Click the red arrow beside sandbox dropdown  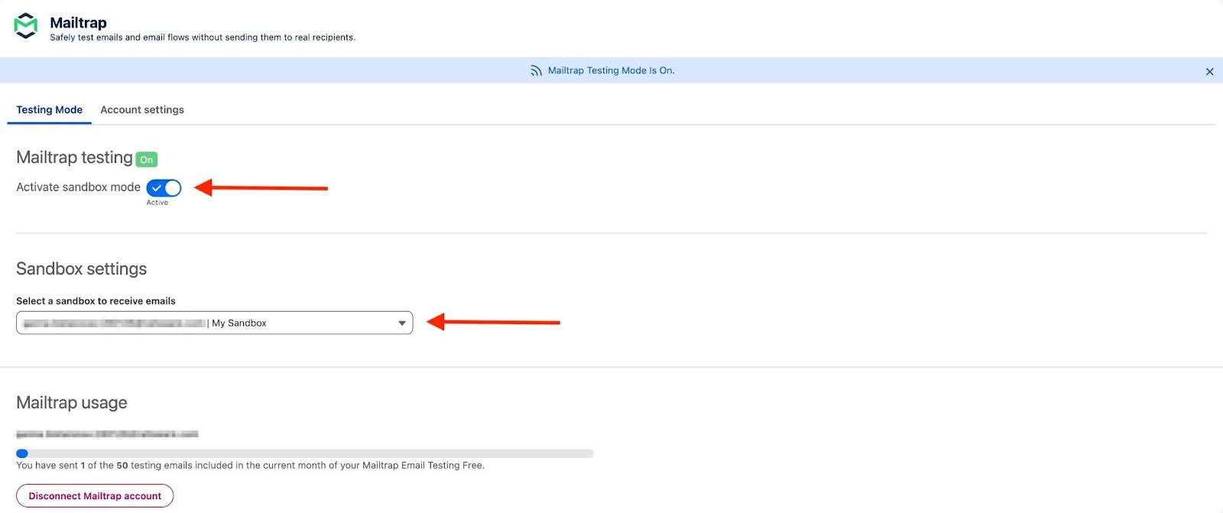tap(493, 323)
